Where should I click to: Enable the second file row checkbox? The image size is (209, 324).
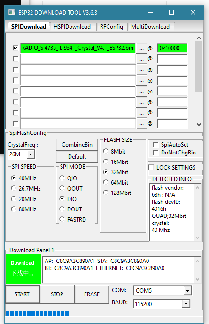coord(15,59)
